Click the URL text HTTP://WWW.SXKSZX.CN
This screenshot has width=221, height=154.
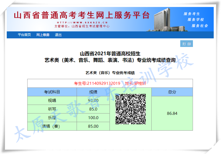pos(82,23)
